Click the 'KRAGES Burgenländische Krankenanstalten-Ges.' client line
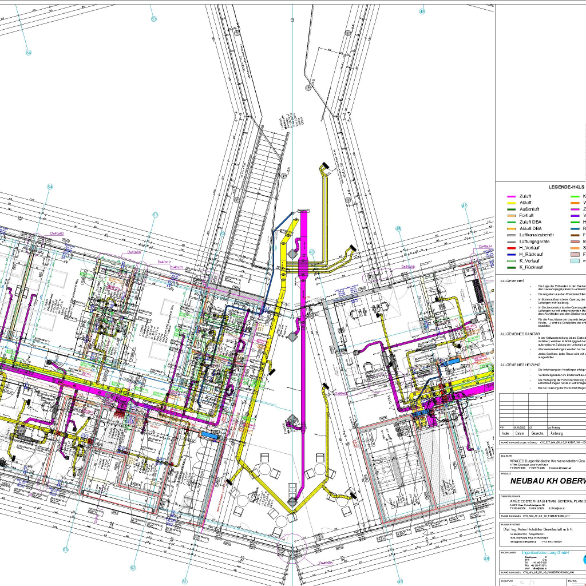Viewport: 586px width, 586px height. pyautogui.click(x=548, y=462)
